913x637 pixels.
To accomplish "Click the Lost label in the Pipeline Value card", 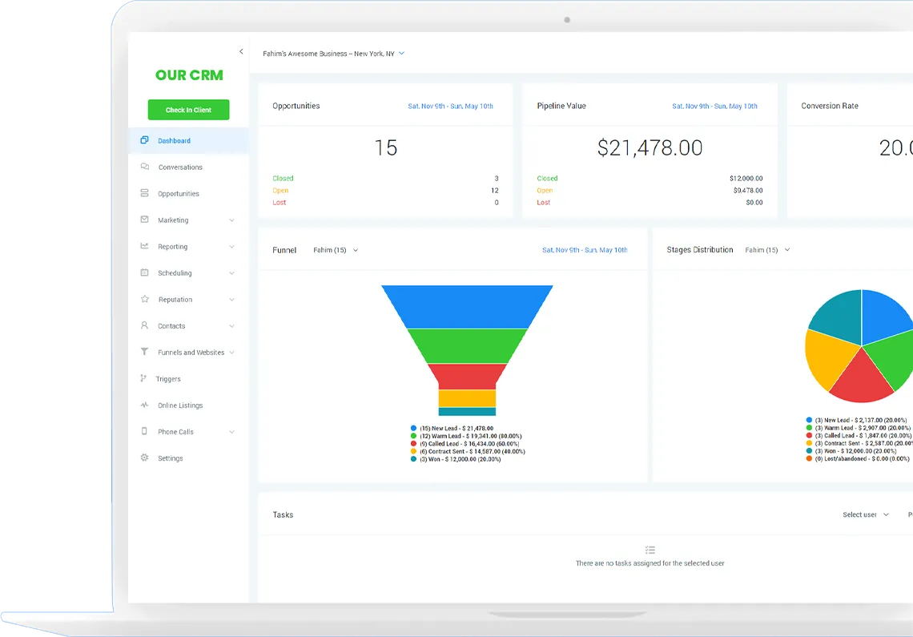I will (543, 203).
